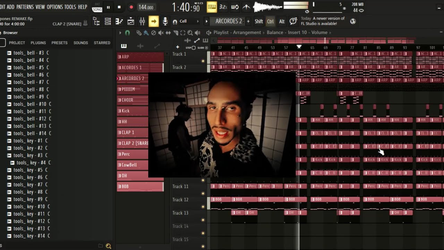
Task: Click the globe online news icon
Action: (353, 21)
